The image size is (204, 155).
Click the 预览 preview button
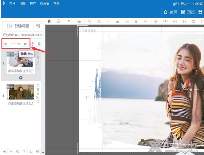(x=188, y=12)
